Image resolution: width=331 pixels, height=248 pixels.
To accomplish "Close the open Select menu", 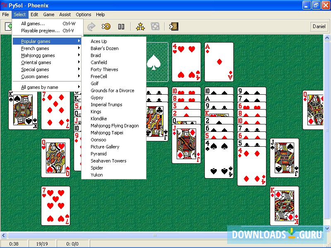I will pos(19,14).
